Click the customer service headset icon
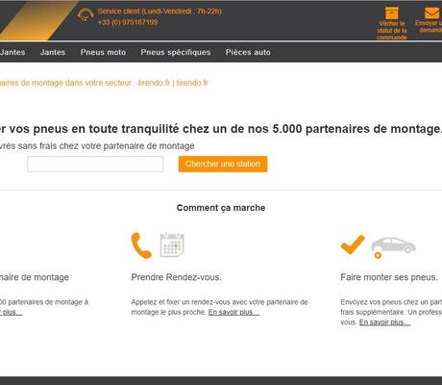The width and height of the screenshot is (442, 385). click(x=86, y=15)
